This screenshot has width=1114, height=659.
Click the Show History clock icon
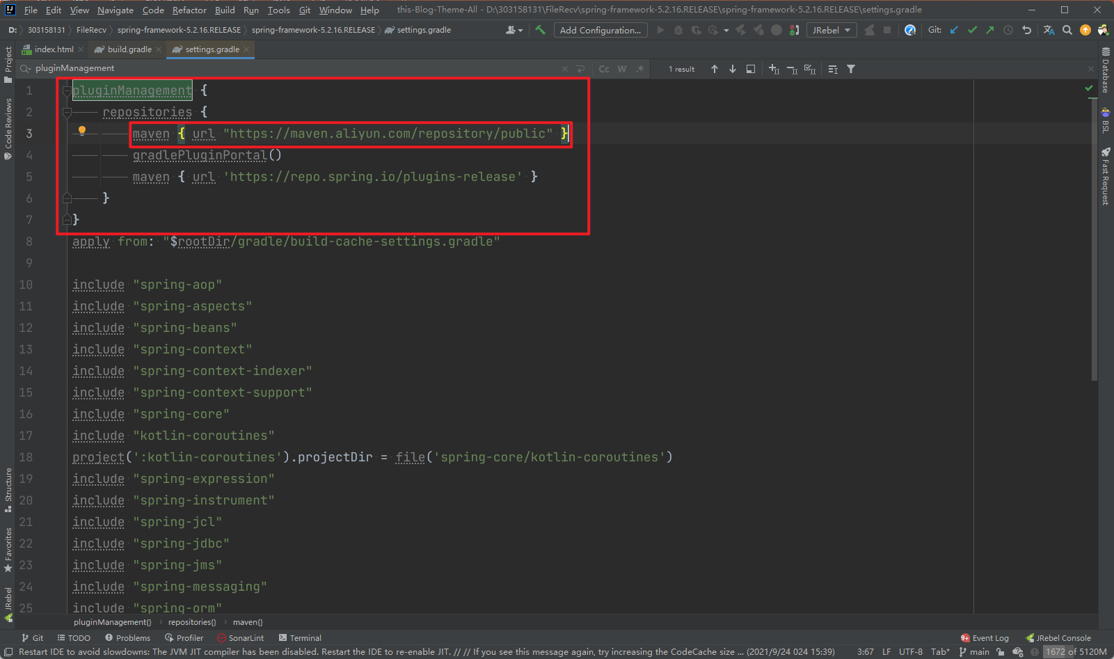1008,30
